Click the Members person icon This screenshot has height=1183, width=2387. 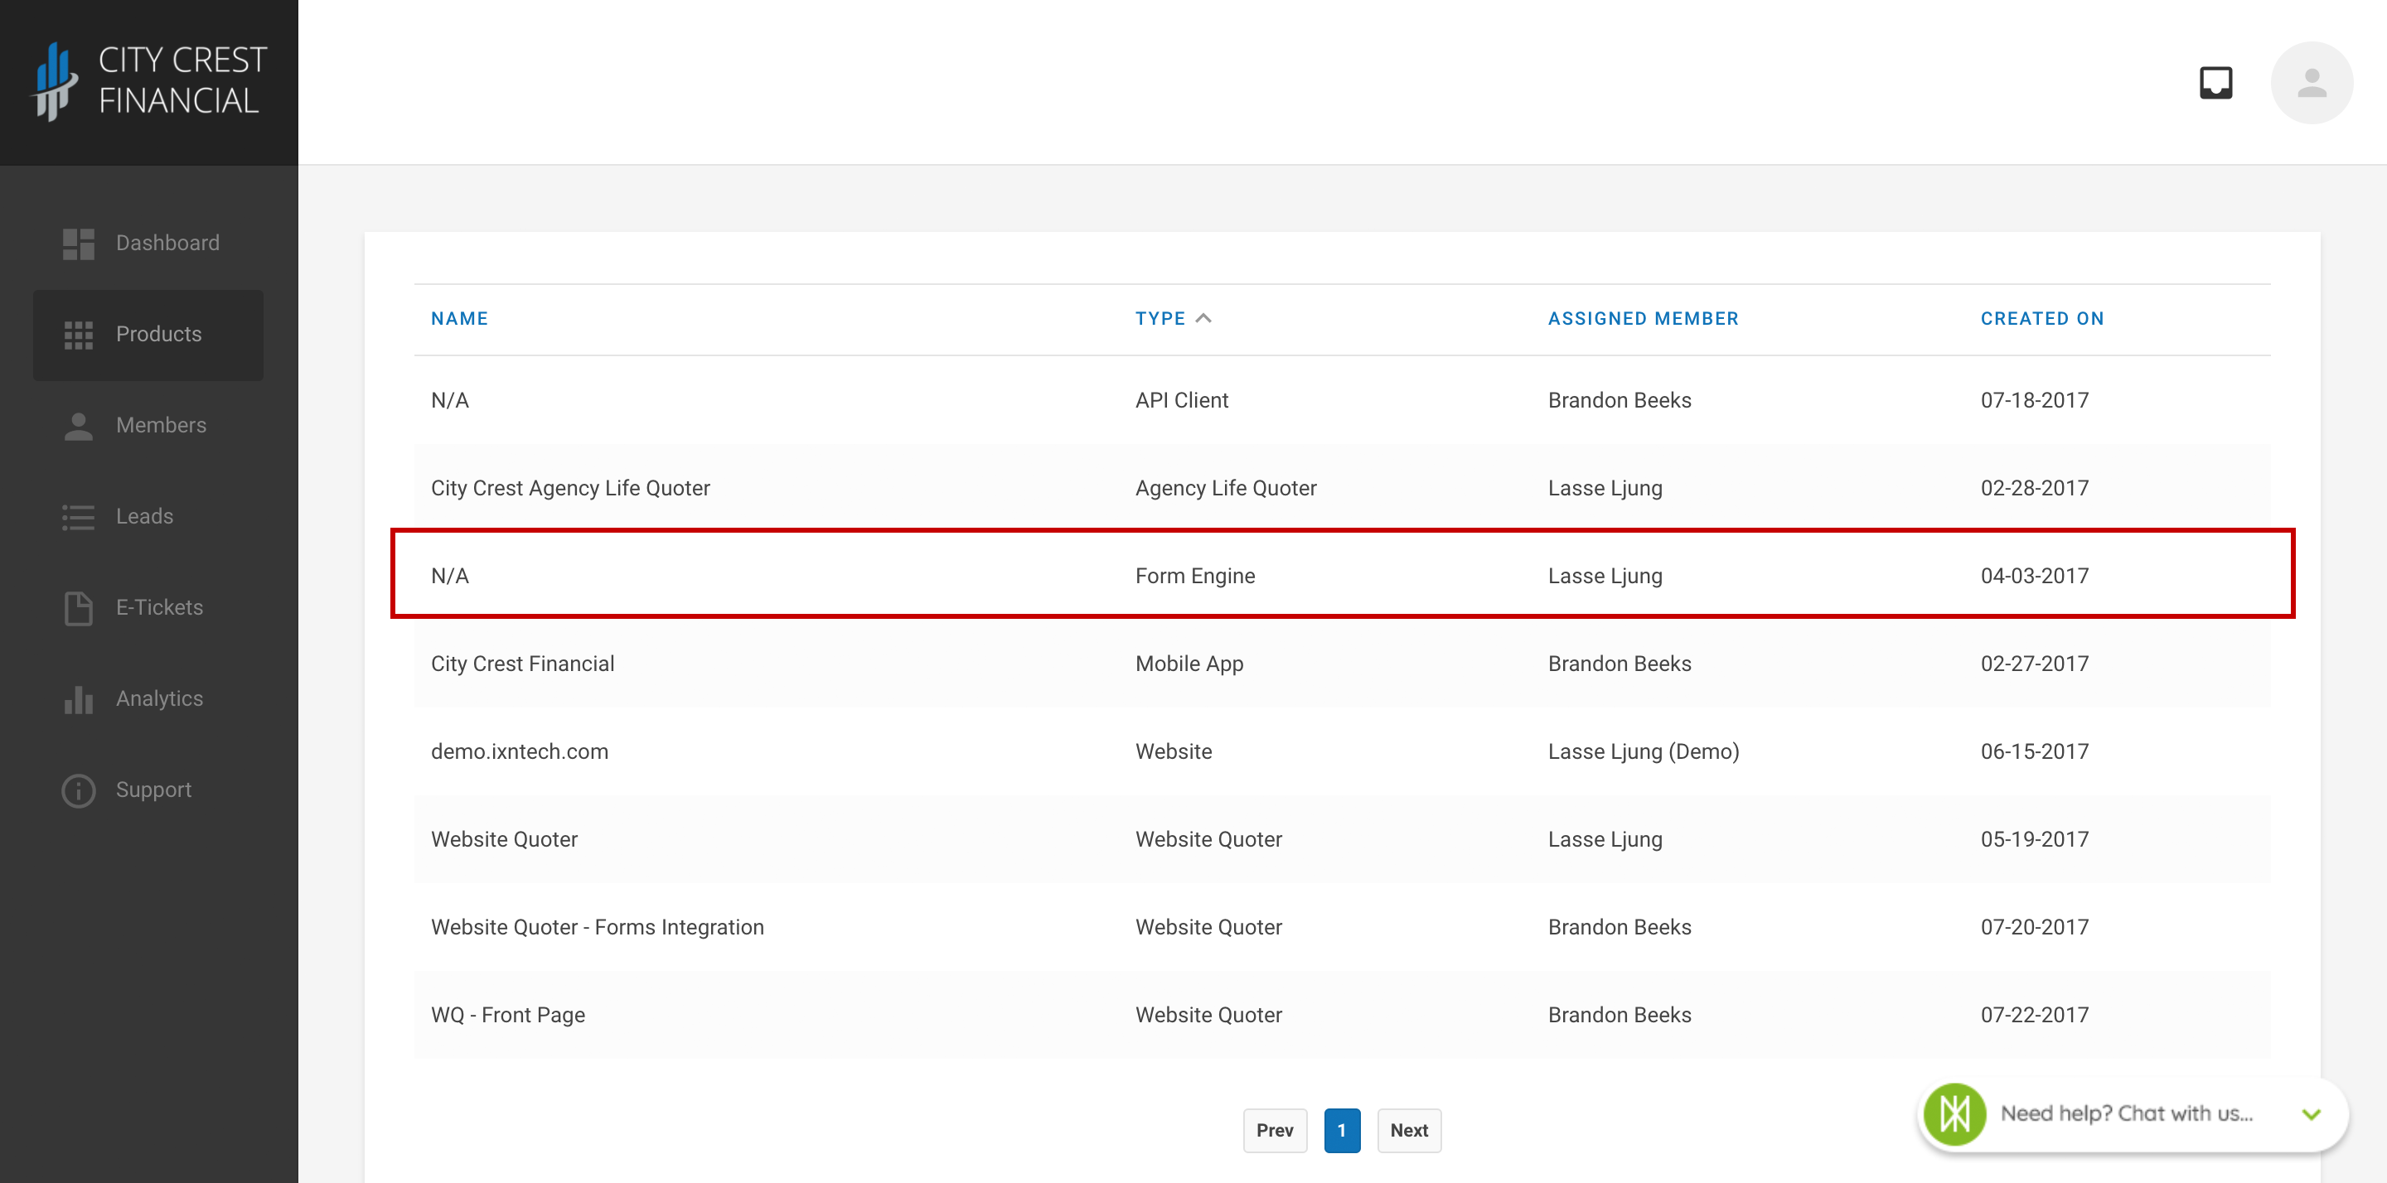pos(79,426)
